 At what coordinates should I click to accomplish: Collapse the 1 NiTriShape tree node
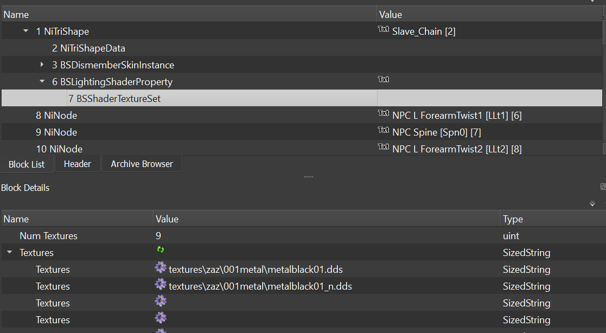[x=26, y=31]
